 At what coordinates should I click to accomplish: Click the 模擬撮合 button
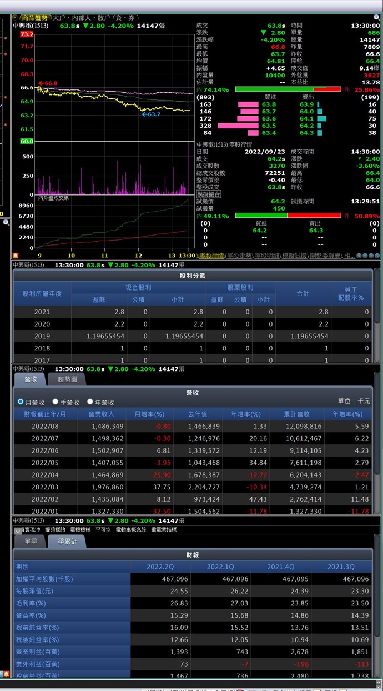[209, 194]
